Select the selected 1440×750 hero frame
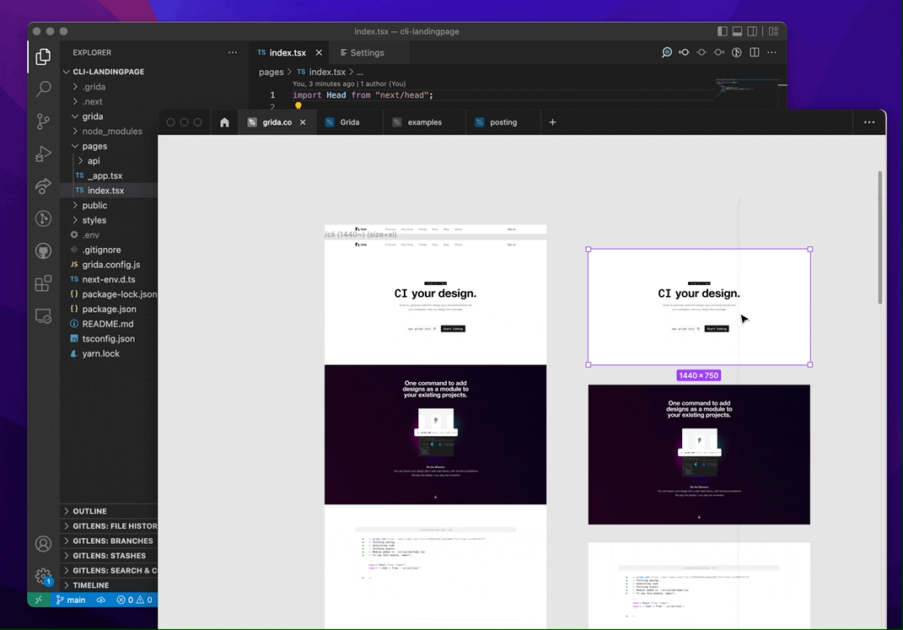The height and width of the screenshot is (630, 903). [x=699, y=307]
